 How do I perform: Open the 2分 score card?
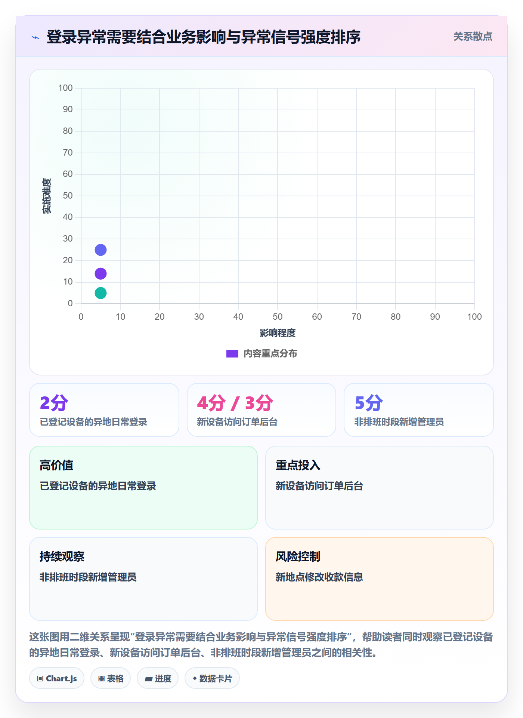[104, 410]
